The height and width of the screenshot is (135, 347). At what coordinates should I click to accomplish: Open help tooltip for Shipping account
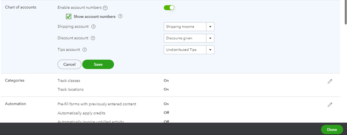point(93,27)
